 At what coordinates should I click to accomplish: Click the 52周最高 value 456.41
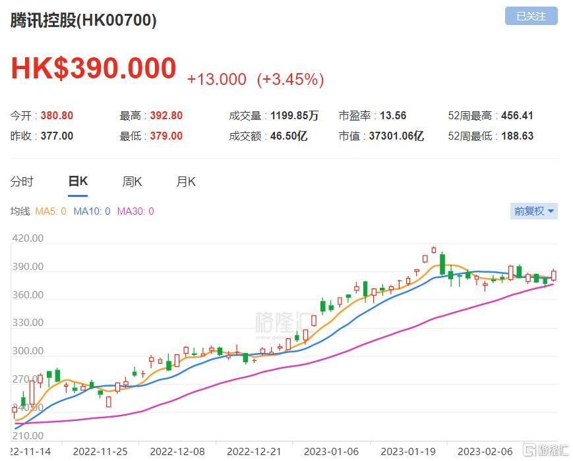coord(517,116)
